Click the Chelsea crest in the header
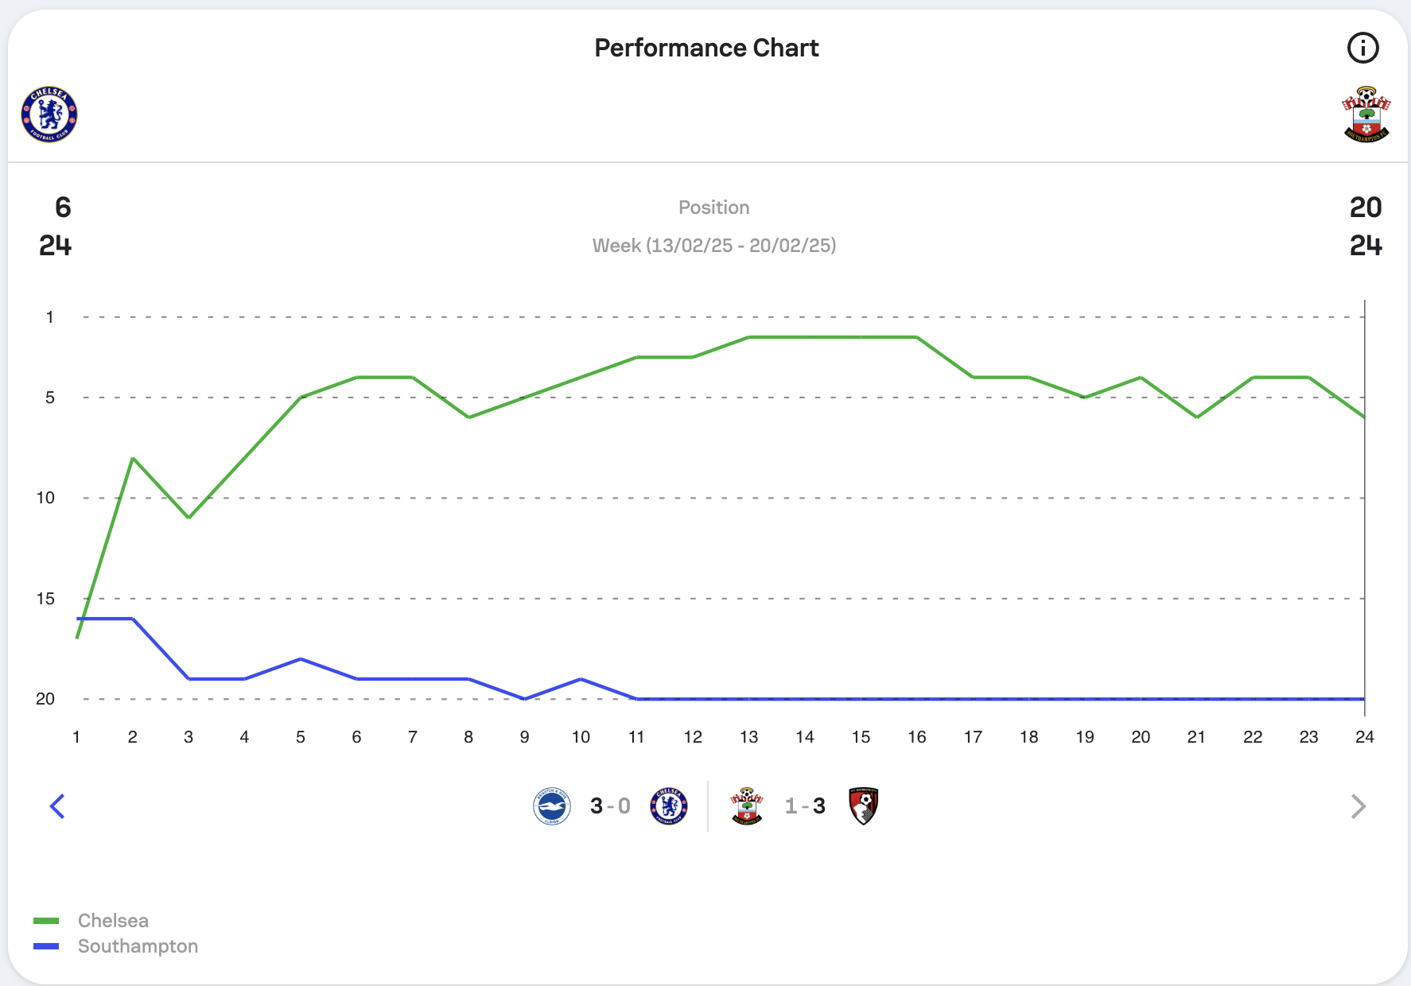The width and height of the screenshot is (1411, 986). [x=49, y=115]
